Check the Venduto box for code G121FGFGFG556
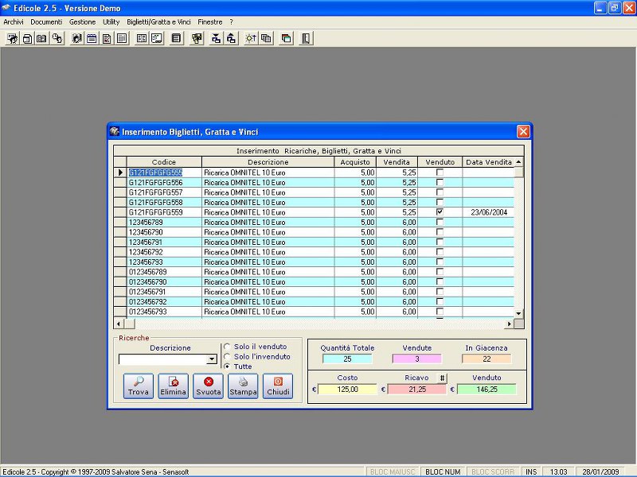This screenshot has height=477, width=637. tap(440, 182)
